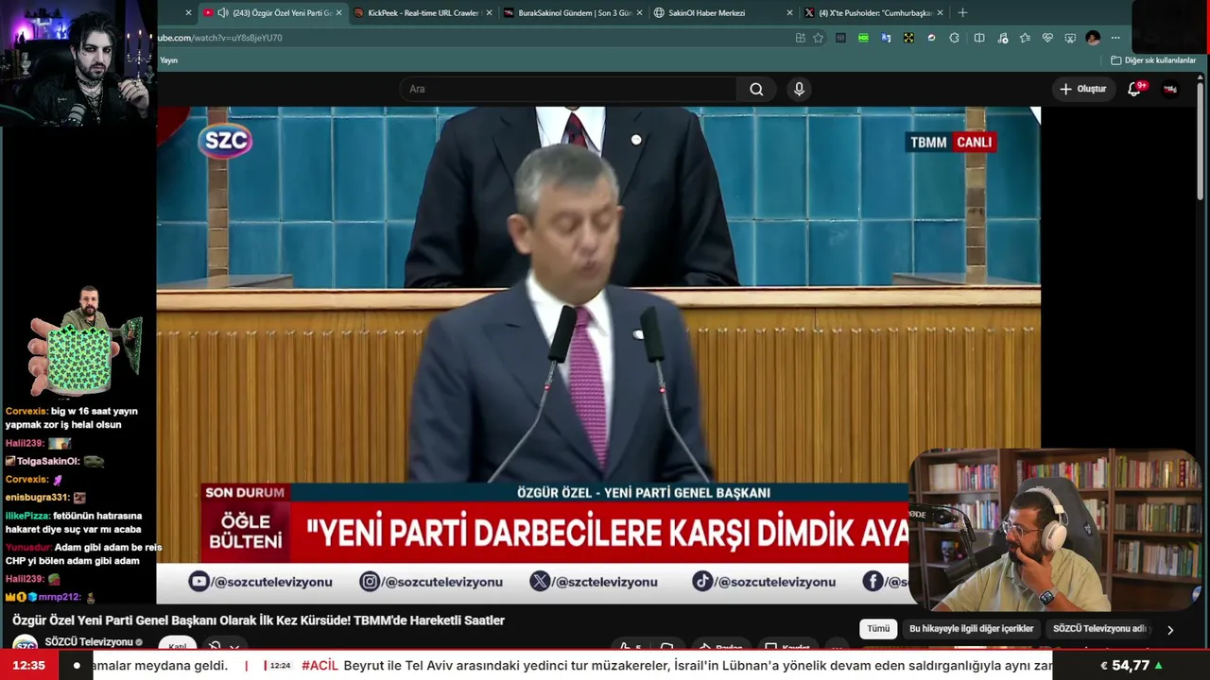This screenshot has width=1210, height=680.
Task: Click the page scrollbar on the right
Action: pos(1202,142)
